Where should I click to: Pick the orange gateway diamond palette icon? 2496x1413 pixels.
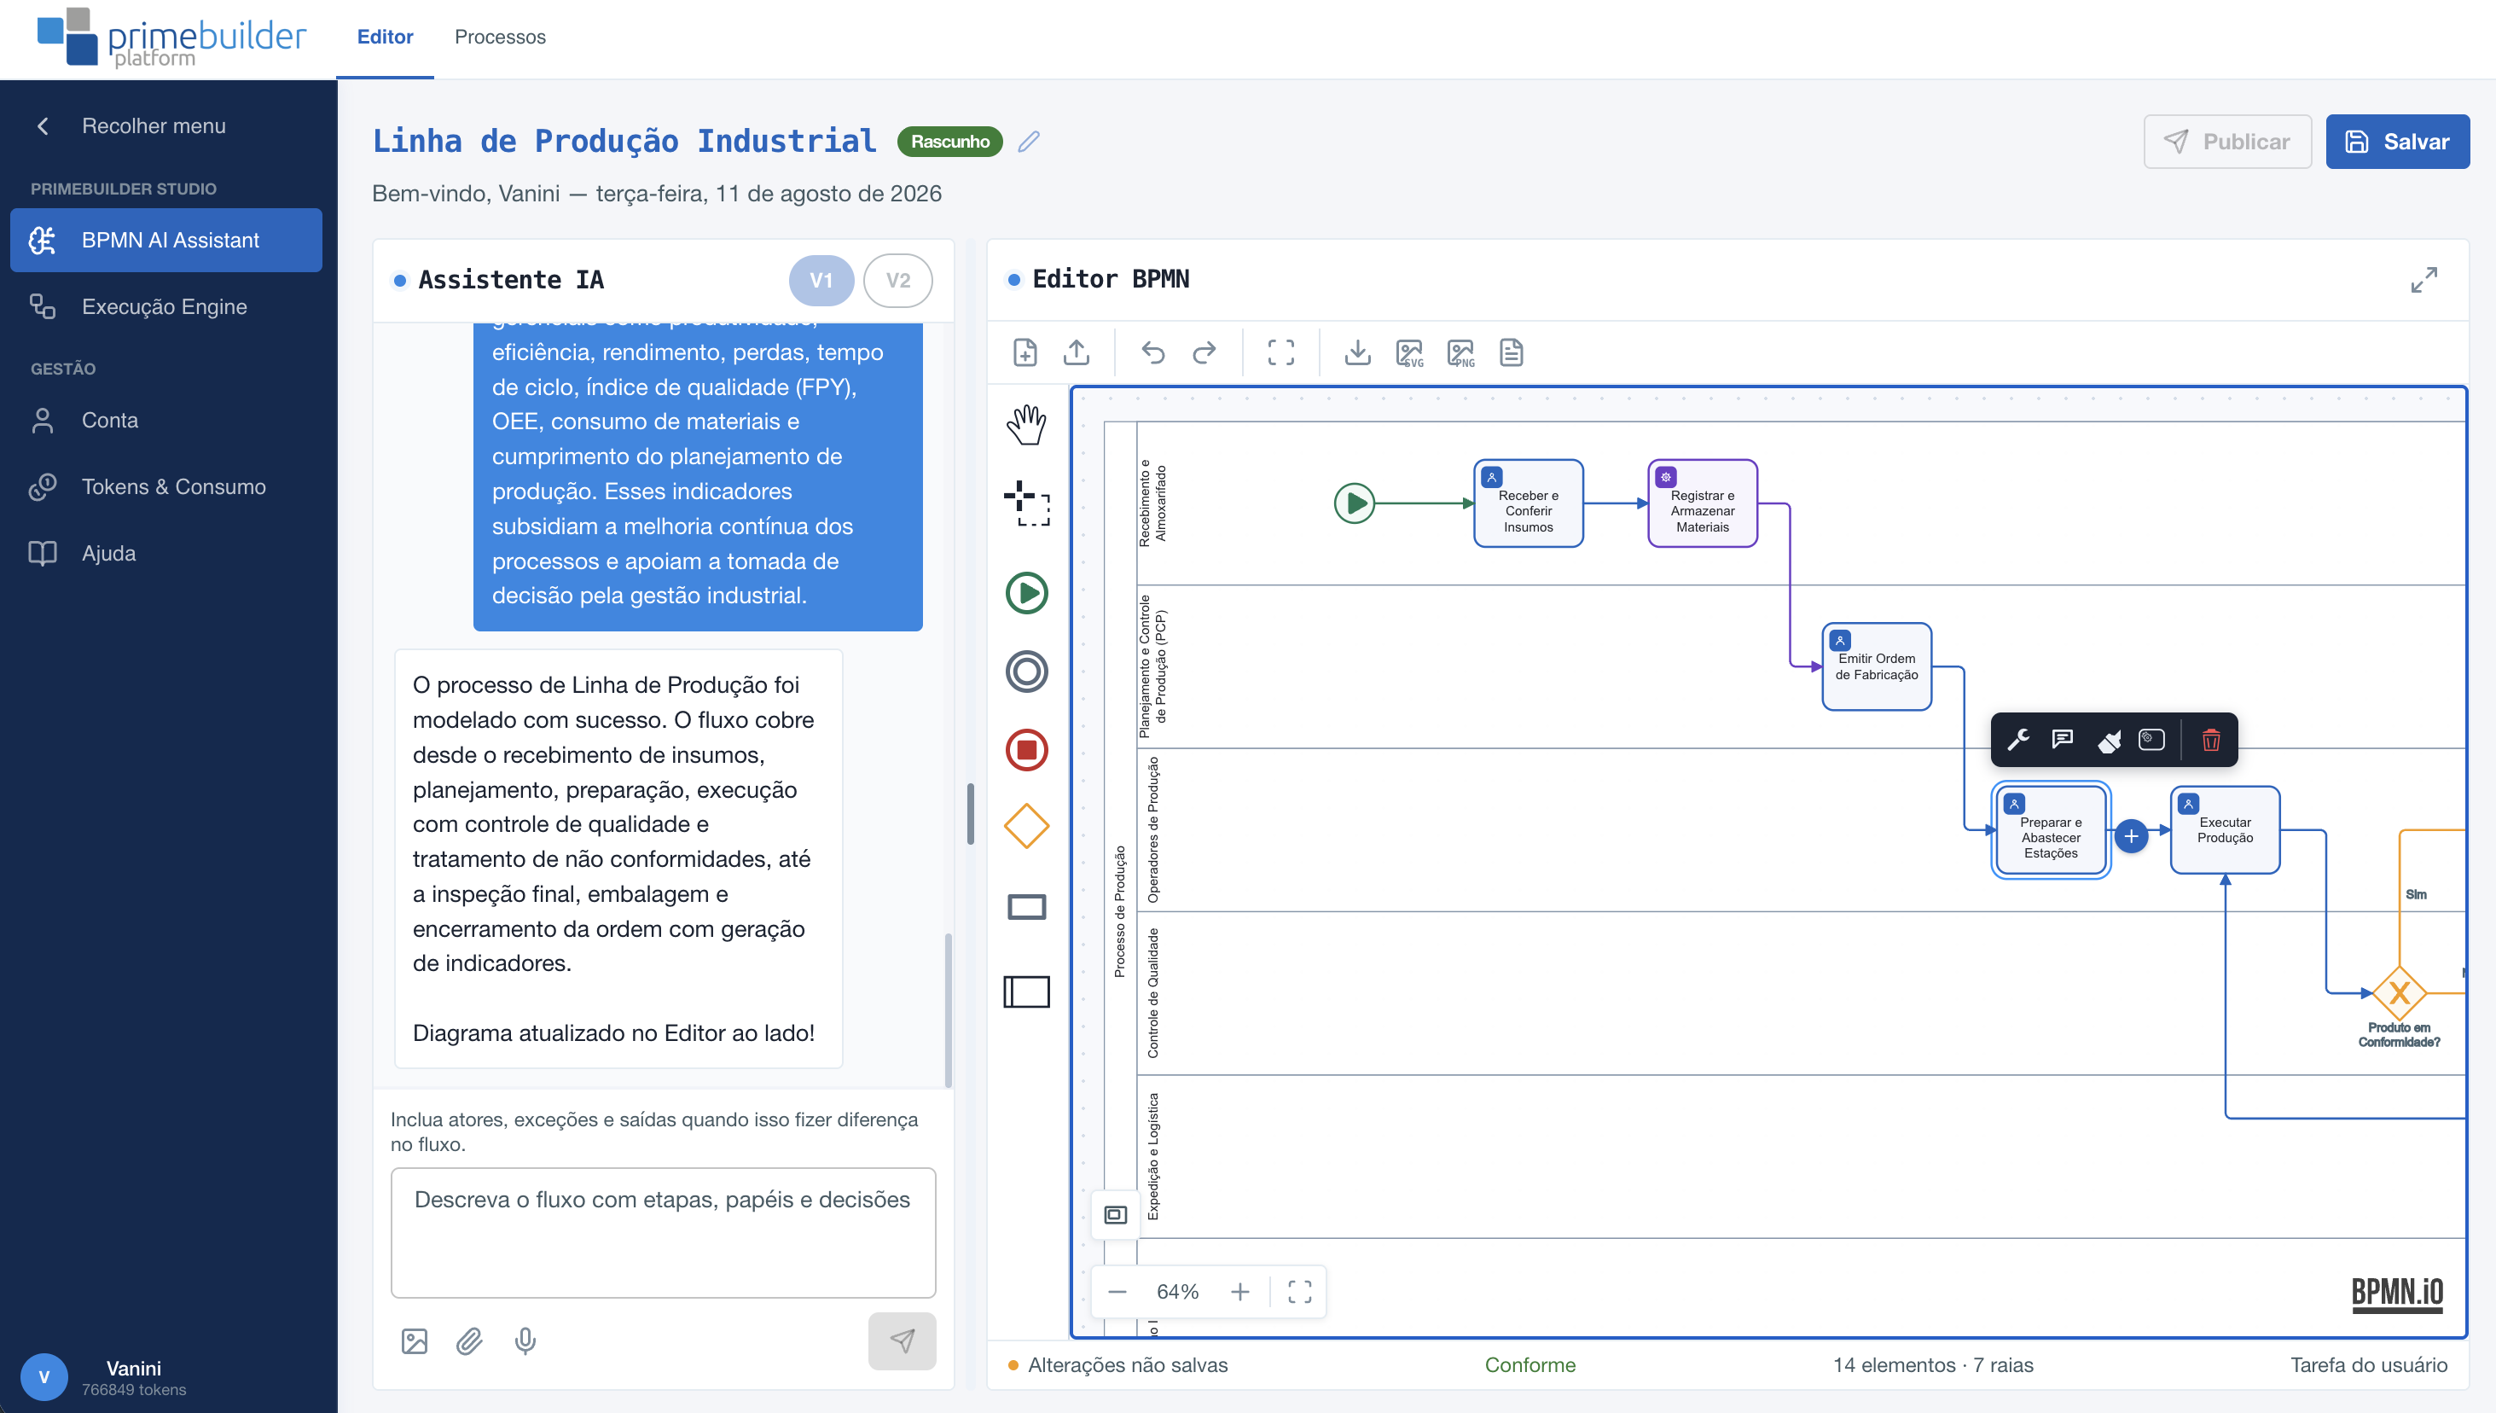pyautogui.click(x=1025, y=827)
